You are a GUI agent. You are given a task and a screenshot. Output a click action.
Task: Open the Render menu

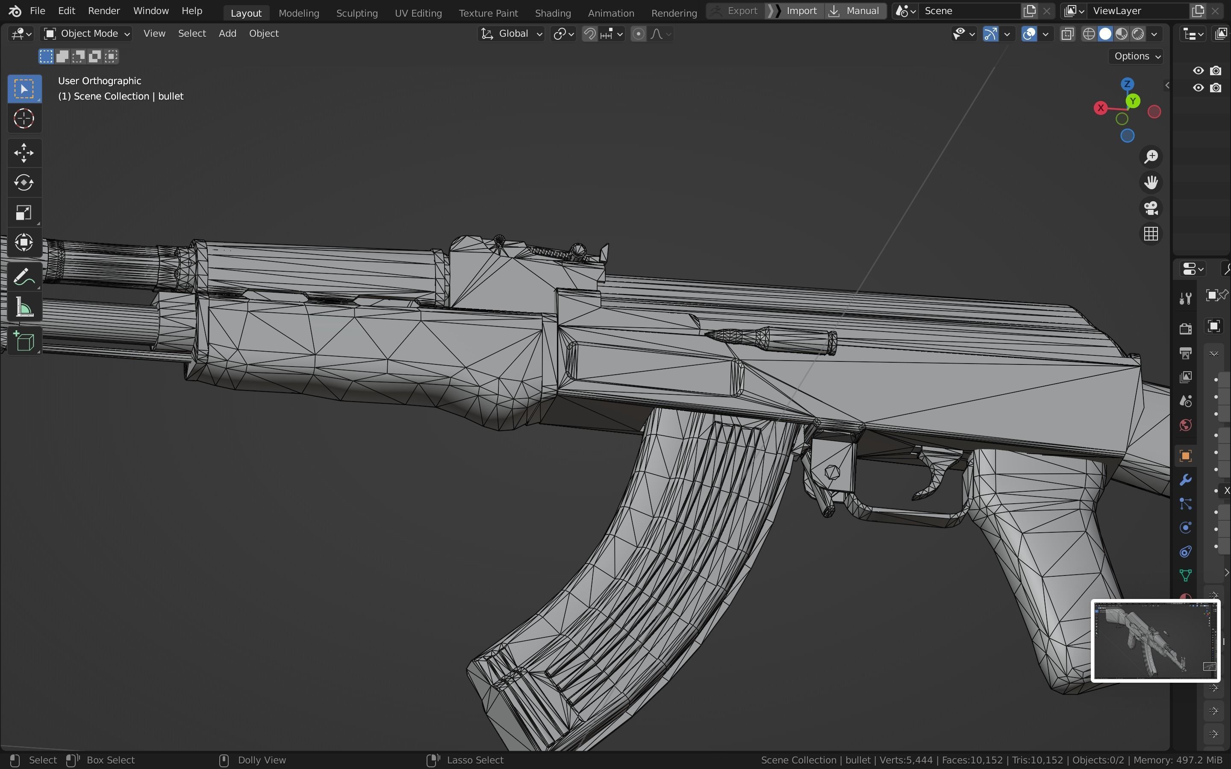pyautogui.click(x=104, y=11)
